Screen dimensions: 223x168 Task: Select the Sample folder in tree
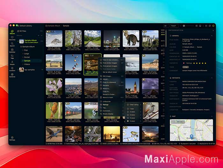click(32, 61)
